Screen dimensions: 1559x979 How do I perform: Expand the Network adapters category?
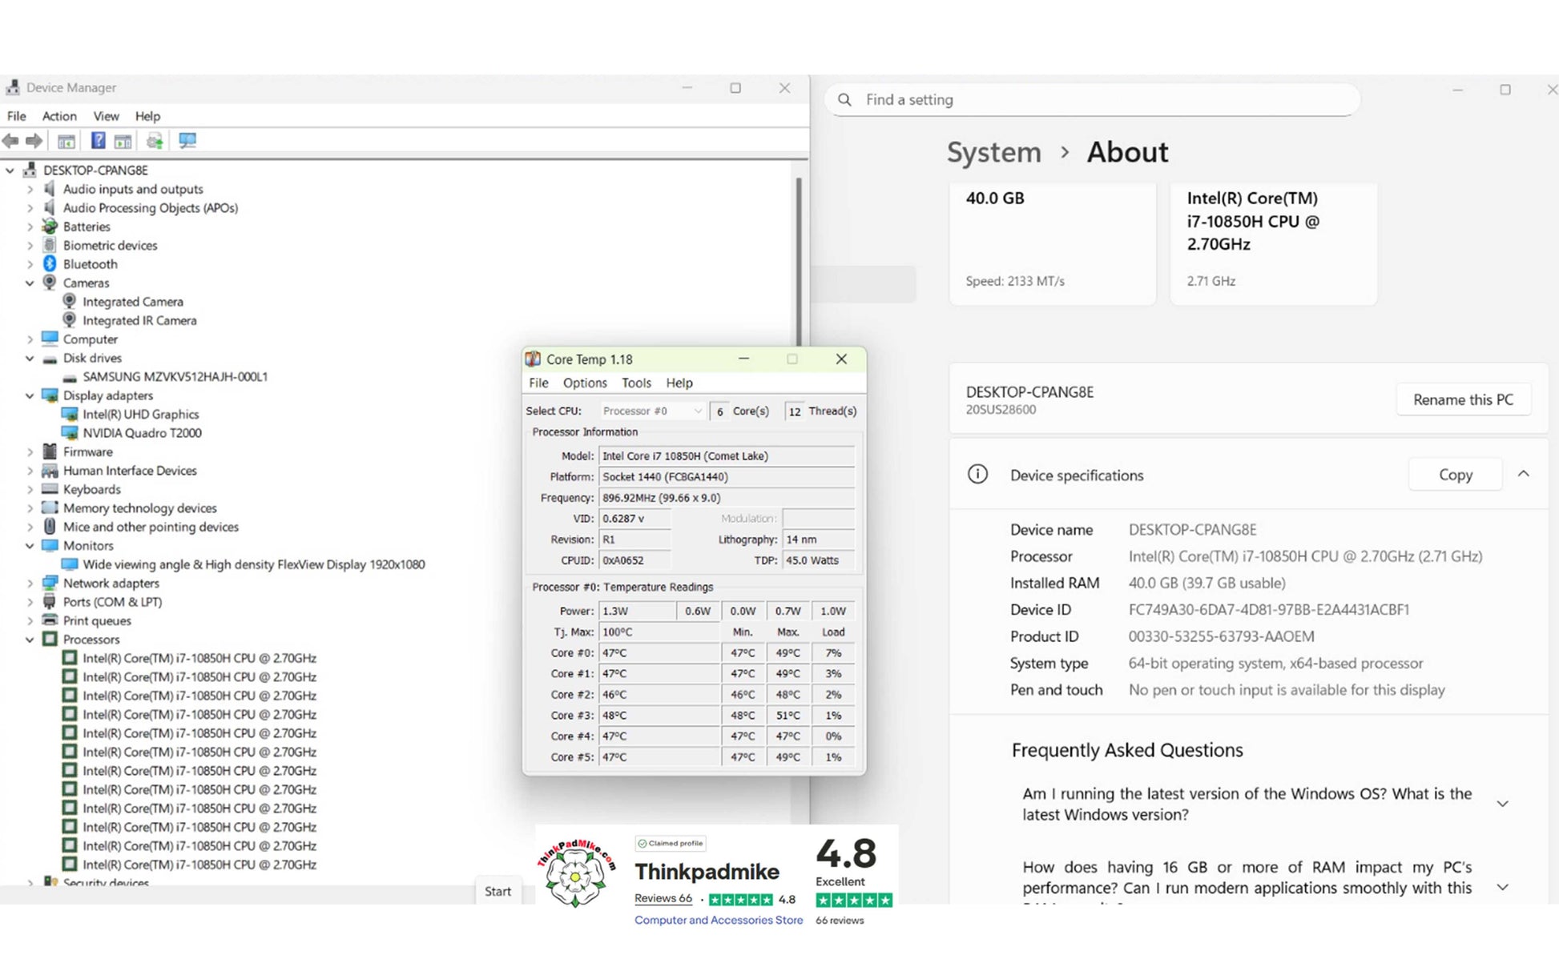point(30,584)
